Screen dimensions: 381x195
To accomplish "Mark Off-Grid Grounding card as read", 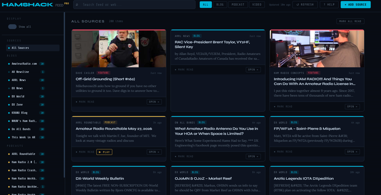I will tap(85, 102).
